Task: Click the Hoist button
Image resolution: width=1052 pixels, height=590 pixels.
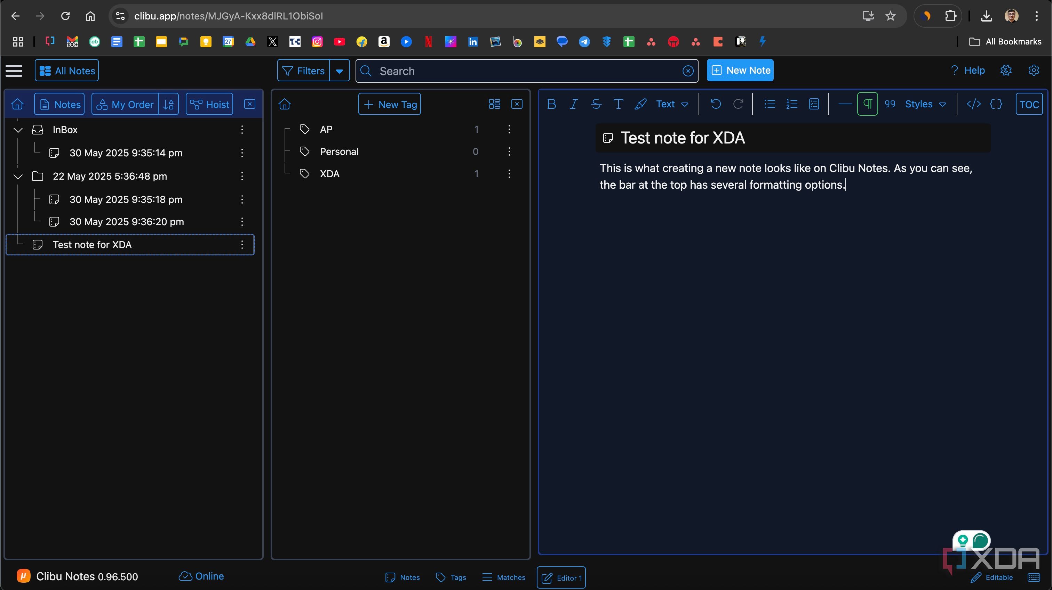Action: tap(209, 105)
